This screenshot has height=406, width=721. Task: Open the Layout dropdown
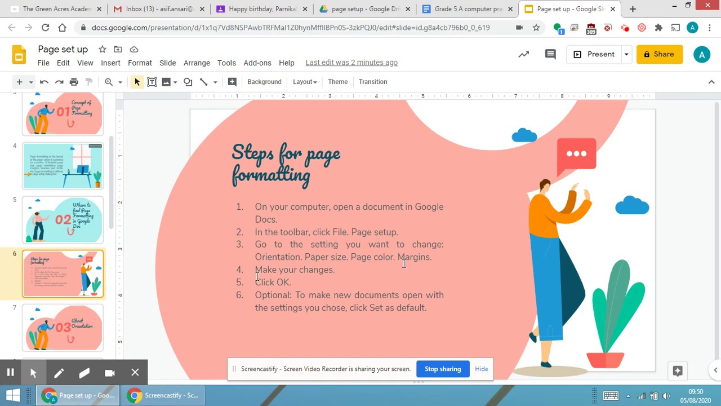(x=305, y=82)
